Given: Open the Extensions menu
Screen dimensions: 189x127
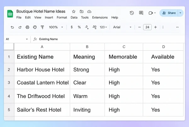Looking at the screenshot, I should click(x=100, y=17).
